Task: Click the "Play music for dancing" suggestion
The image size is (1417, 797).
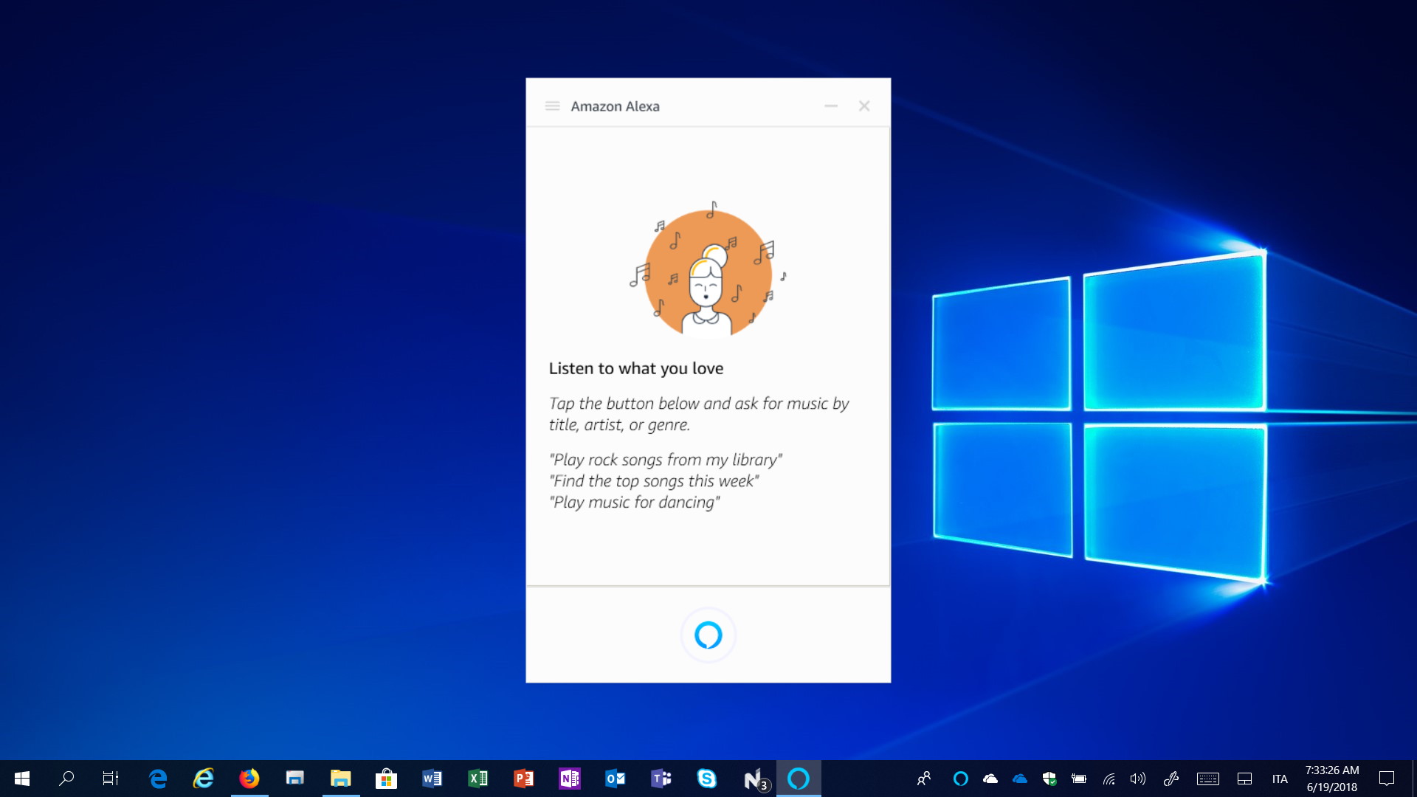Action: tap(634, 503)
